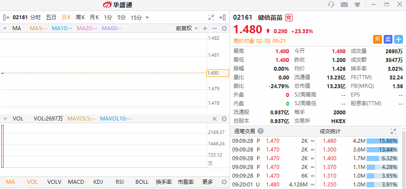Hide right quote panel arrow icon
Viewport: 406px width, 189px height.
click(222, 17)
